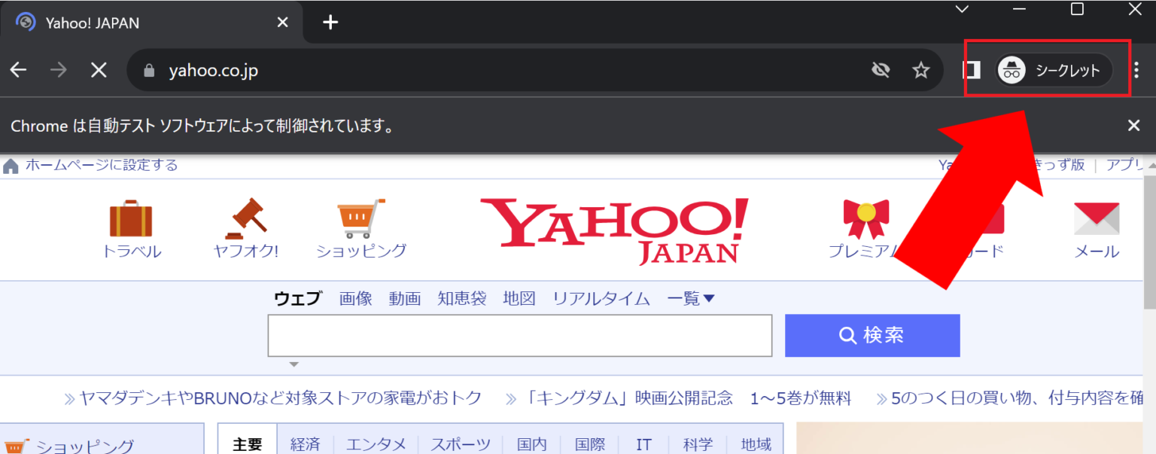This screenshot has height=454, width=1156.
Task: Toggle the side panel icon
Action: 972,70
